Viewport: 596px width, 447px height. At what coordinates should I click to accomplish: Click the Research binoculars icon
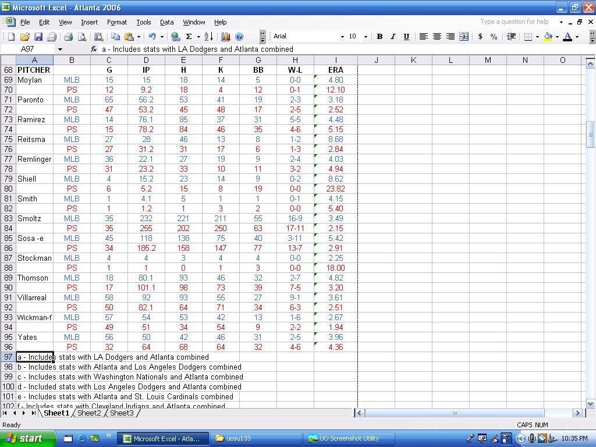[x=98, y=37]
